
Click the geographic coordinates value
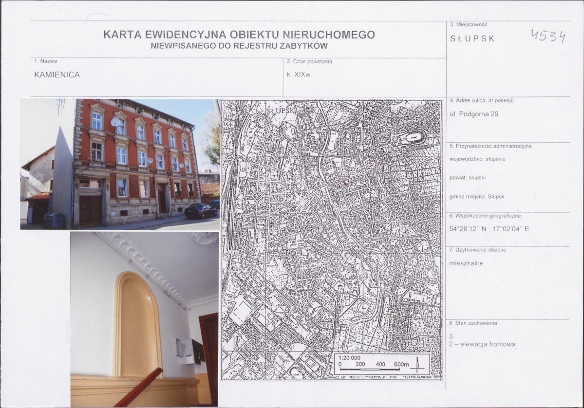click(489, 229)
